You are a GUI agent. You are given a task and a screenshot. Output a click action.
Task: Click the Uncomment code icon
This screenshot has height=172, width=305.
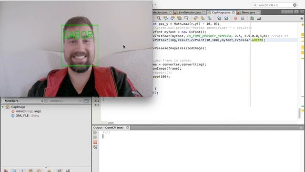tap(259, 19)
